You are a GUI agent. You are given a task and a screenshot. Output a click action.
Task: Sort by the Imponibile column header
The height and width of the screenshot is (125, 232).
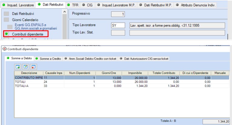[135, 73]
